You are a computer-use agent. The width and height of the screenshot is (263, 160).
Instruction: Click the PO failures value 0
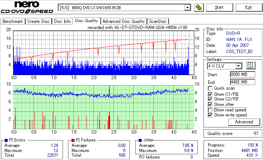click(x=191, y=157)
